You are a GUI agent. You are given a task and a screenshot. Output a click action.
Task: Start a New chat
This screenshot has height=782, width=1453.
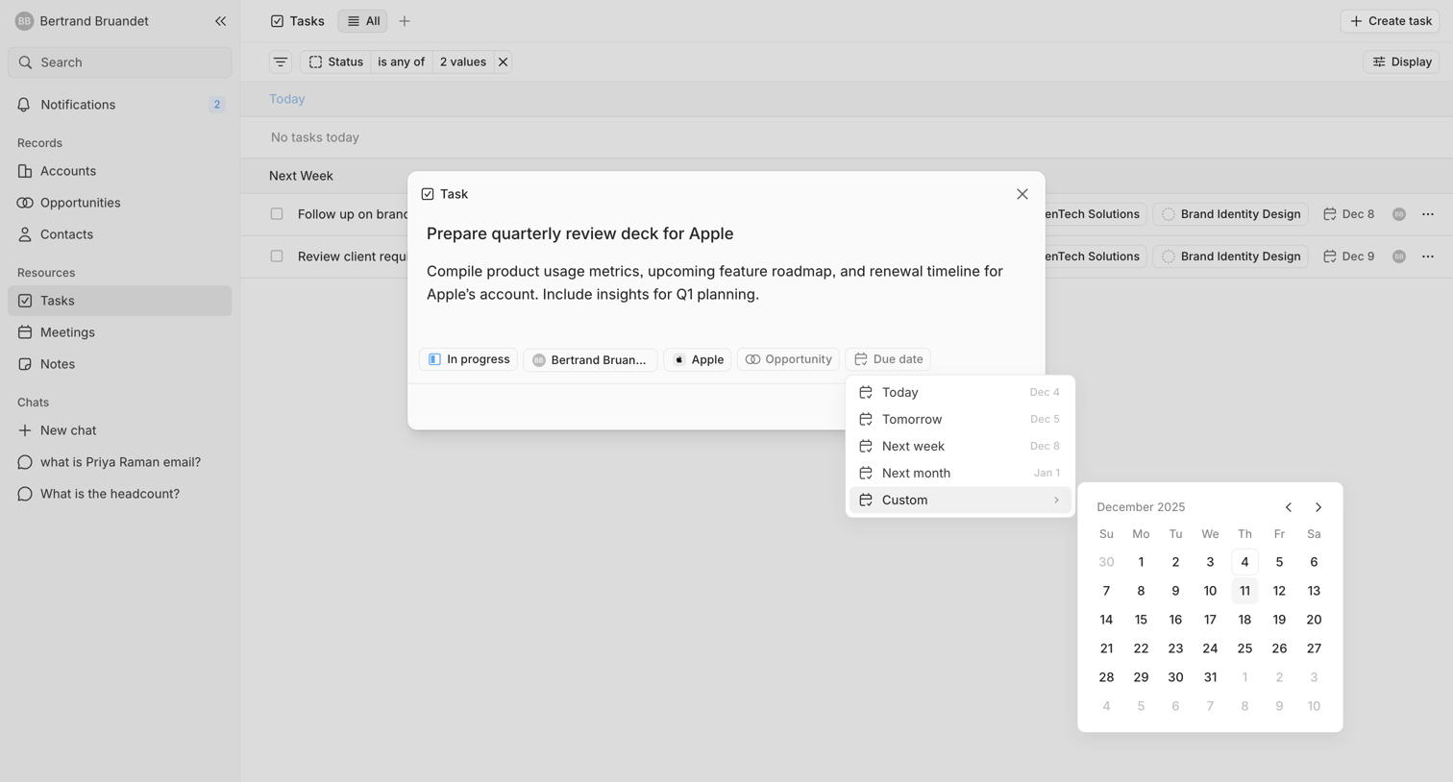point(120,430)
